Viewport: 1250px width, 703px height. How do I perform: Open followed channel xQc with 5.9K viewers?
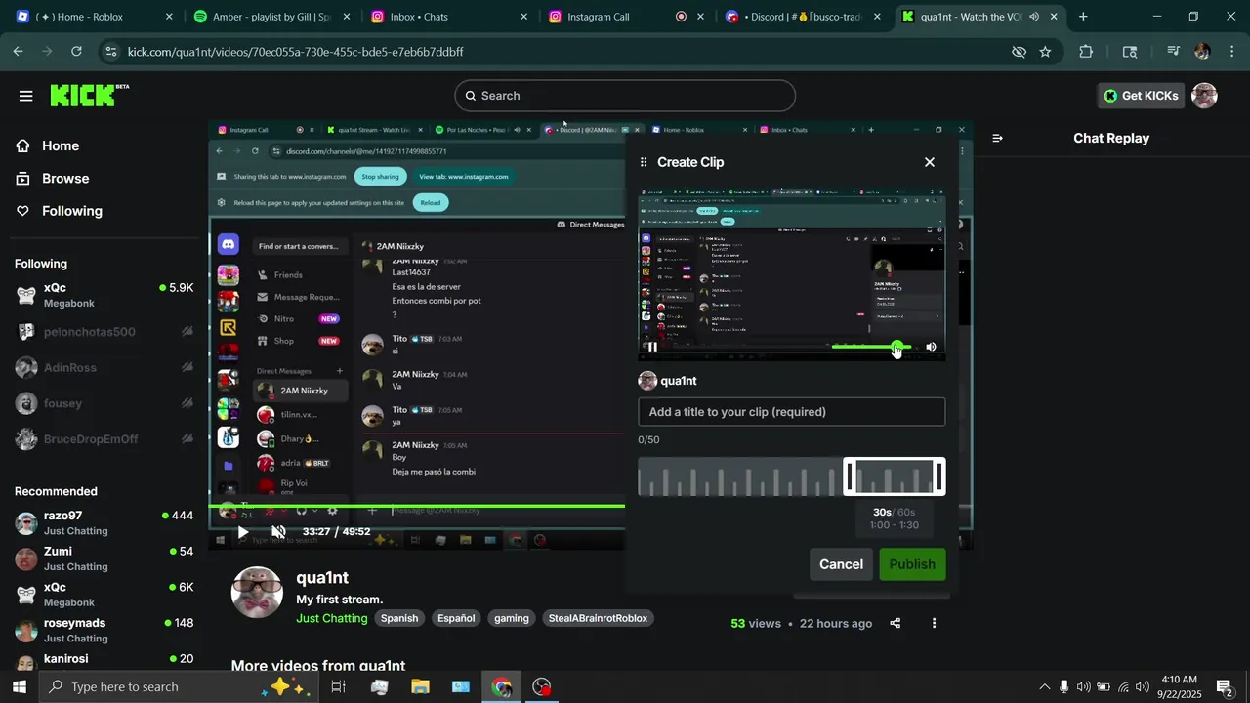coord(104,295)
